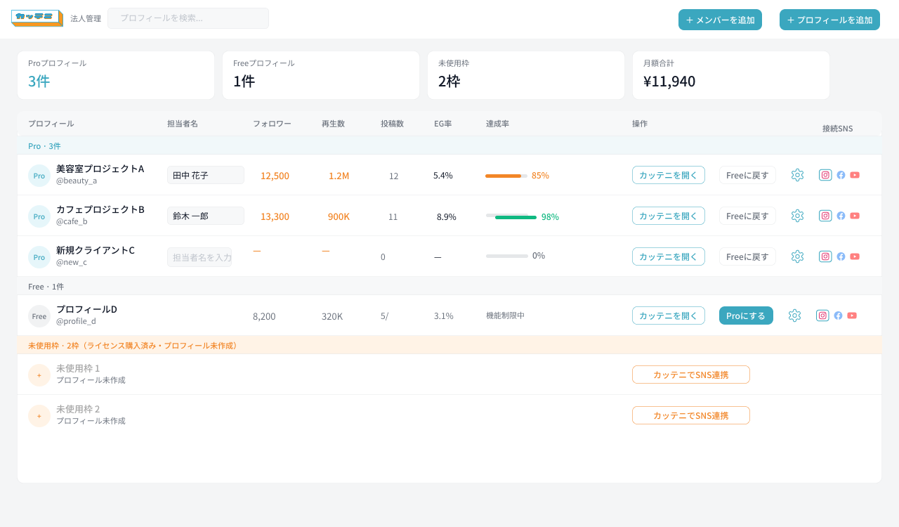Click カッテニでSNS連携 for 未使用枠 1
The height and width of the screenshot is (527, 899).
[691, 375]
